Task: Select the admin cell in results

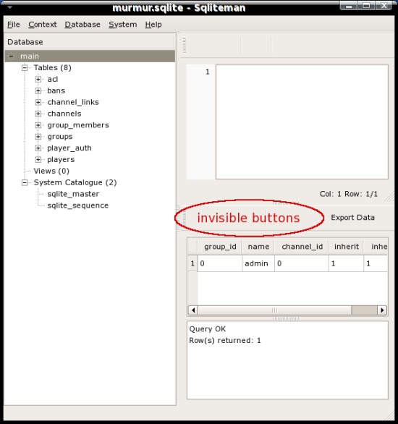Action: point(258,263)
